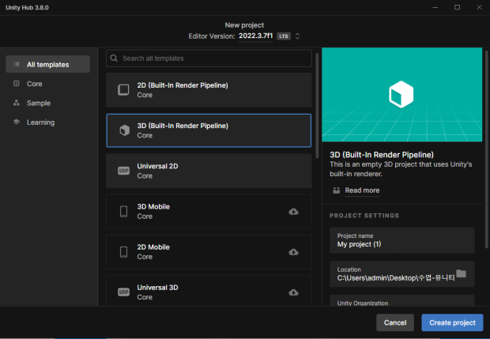Click the square icon of 2D Built-In template

click(x=123, y=89)
